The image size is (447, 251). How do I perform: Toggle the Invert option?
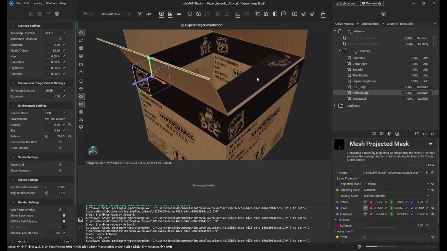click(x=365, y=237)
